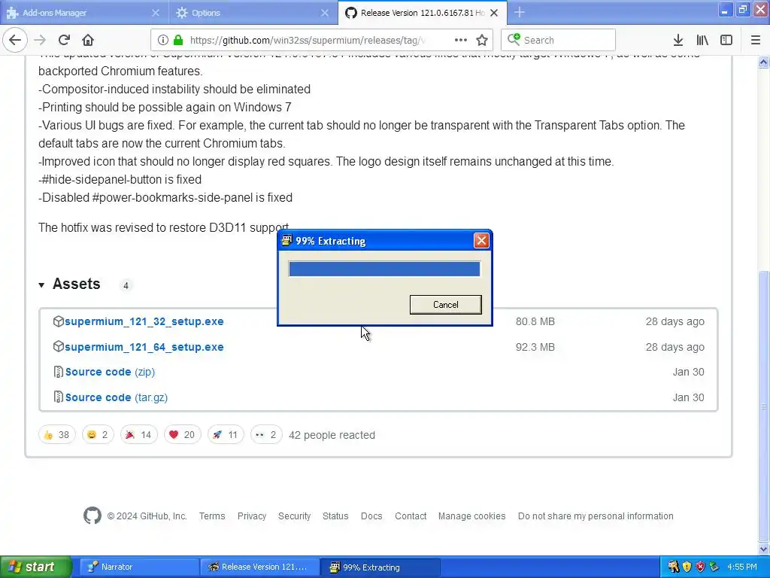770x578 pixels.
Task: Click the 80.8 MB file size
Action: [x=535, y=321]
